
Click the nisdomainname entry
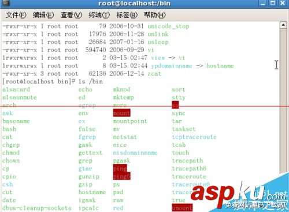(x=135, y=153)
